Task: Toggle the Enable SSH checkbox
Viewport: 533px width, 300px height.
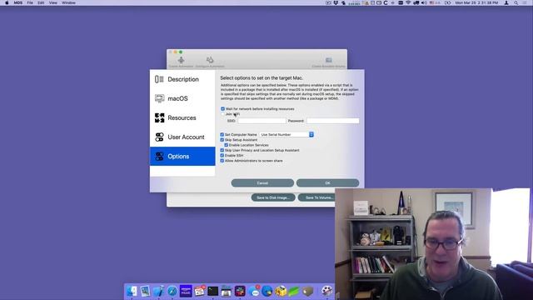Action: click(222, 156)
